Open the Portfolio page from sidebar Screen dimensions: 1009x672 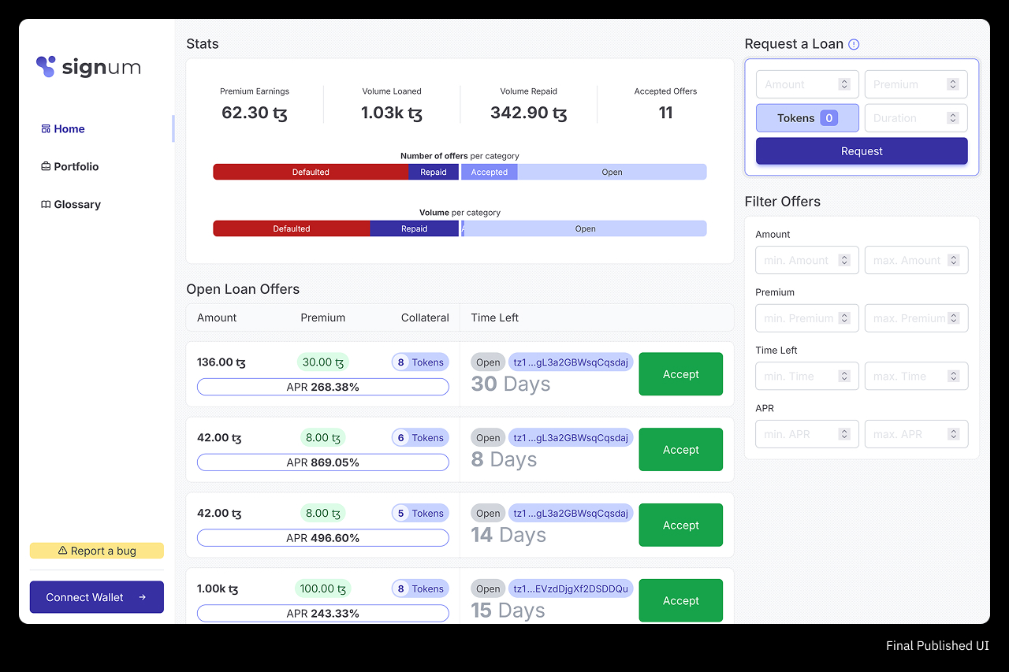coord(76,167)
